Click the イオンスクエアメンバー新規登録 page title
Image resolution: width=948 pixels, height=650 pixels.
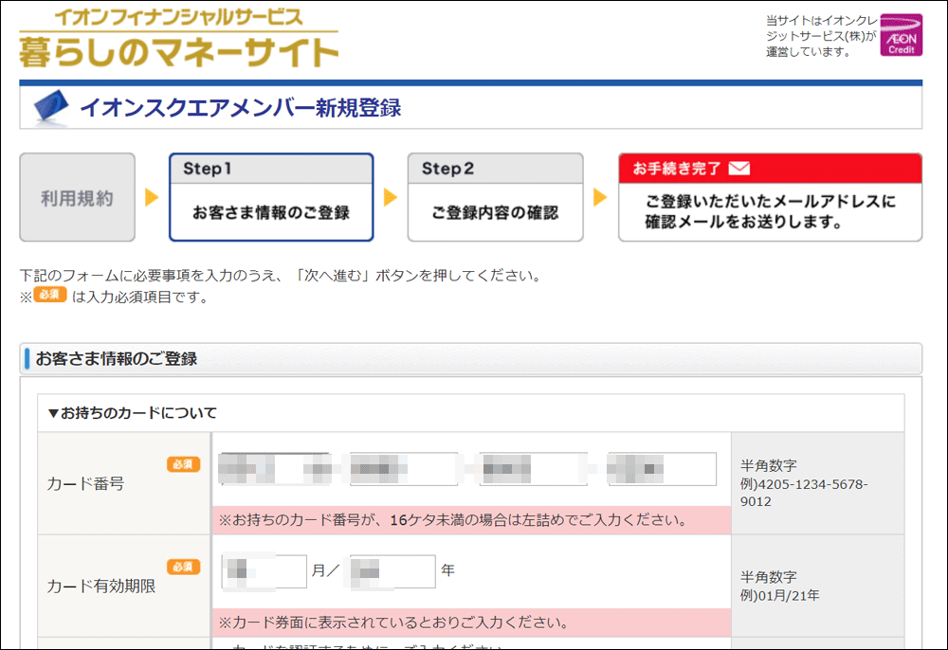pyautogui.click(x=241, y=108)
